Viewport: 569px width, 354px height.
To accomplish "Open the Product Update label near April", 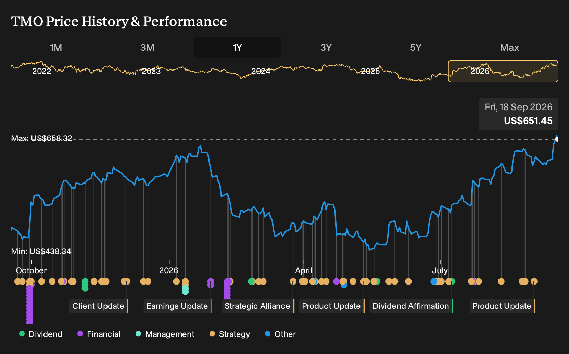I will point(332,306).
